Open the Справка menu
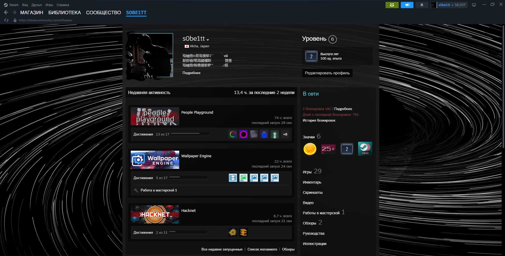 click(x=63, y=5)
